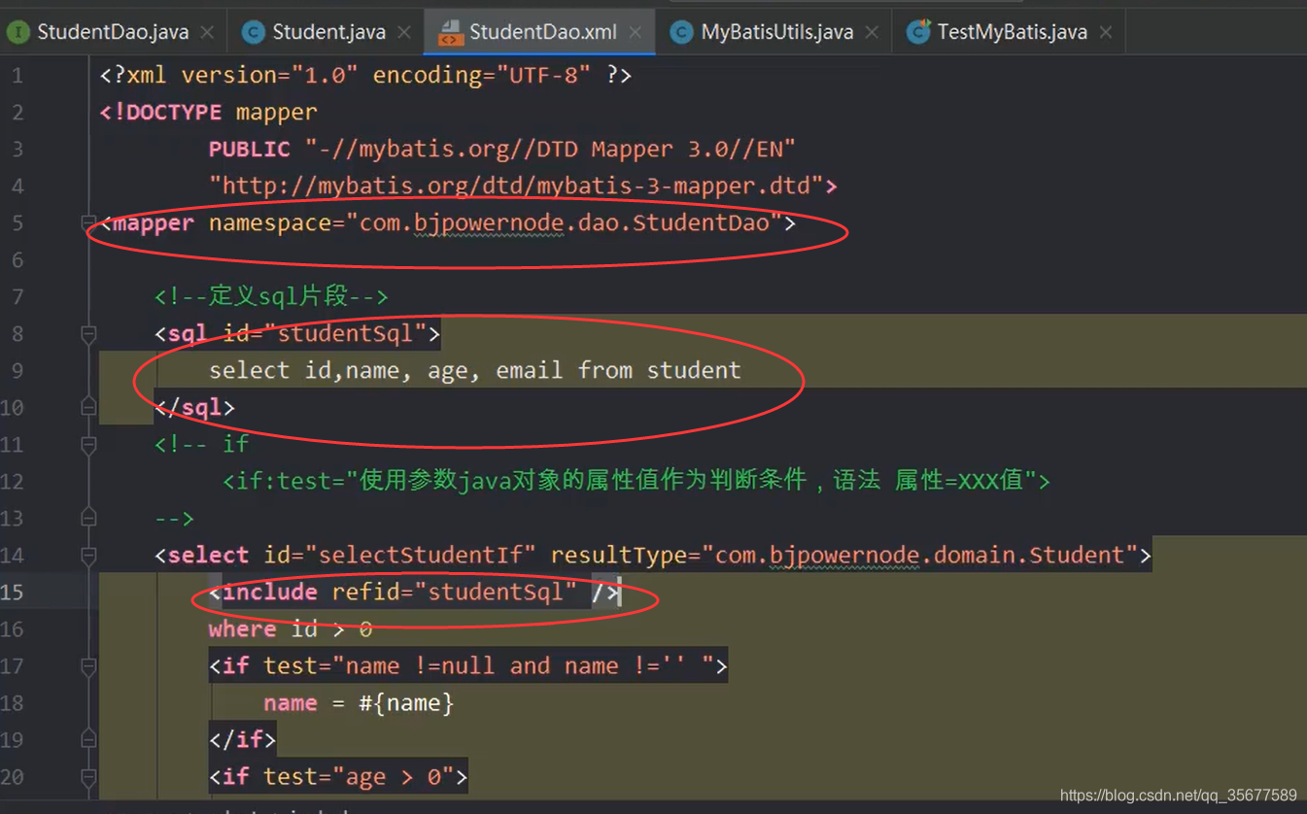Viewport: 1307px width, 814px height.
Task: Click the MyBatis mapper icon on StudentDao.xml tab
Action: coord(450,31)
